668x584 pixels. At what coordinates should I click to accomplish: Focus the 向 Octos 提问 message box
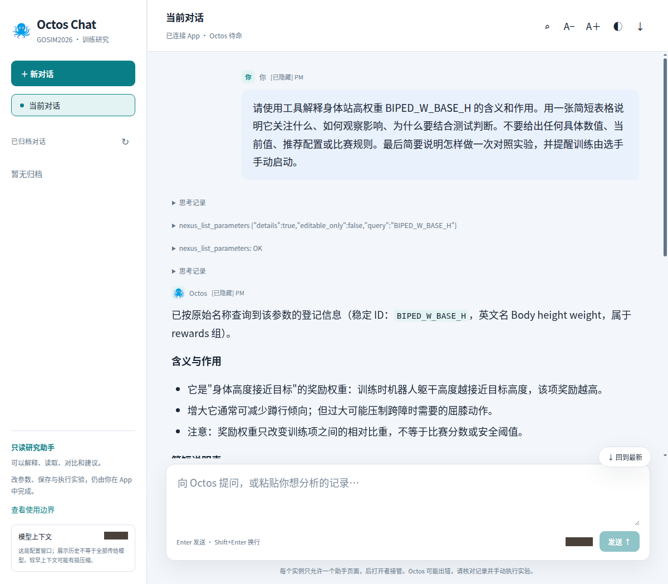[x=408, y=499]
